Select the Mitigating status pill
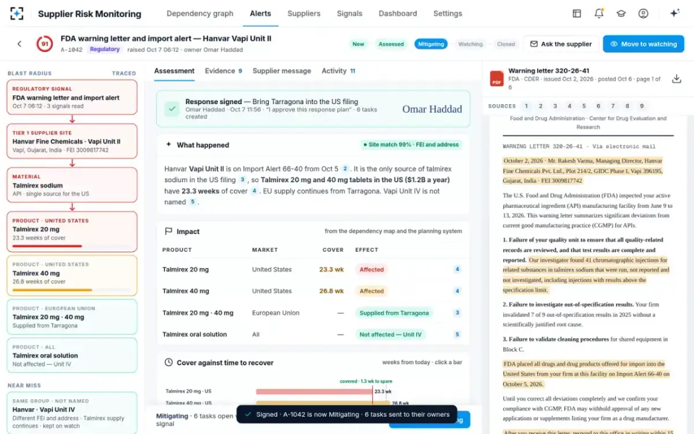 [431, 44]
